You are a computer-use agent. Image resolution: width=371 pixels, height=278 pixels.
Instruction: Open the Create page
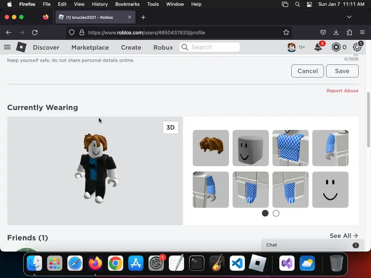(x=131, y=47)
